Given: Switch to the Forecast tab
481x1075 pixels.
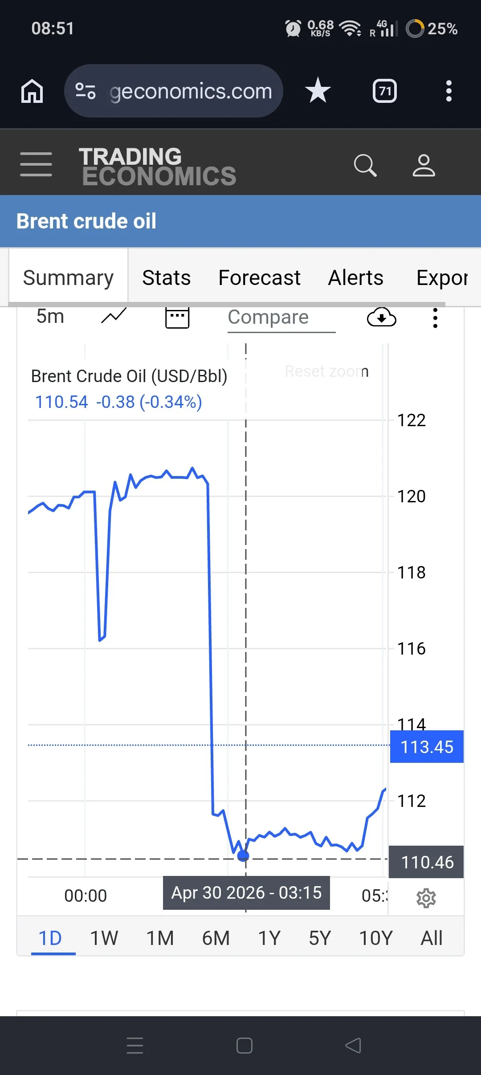Looking at the screenshot, I should 260,278.
